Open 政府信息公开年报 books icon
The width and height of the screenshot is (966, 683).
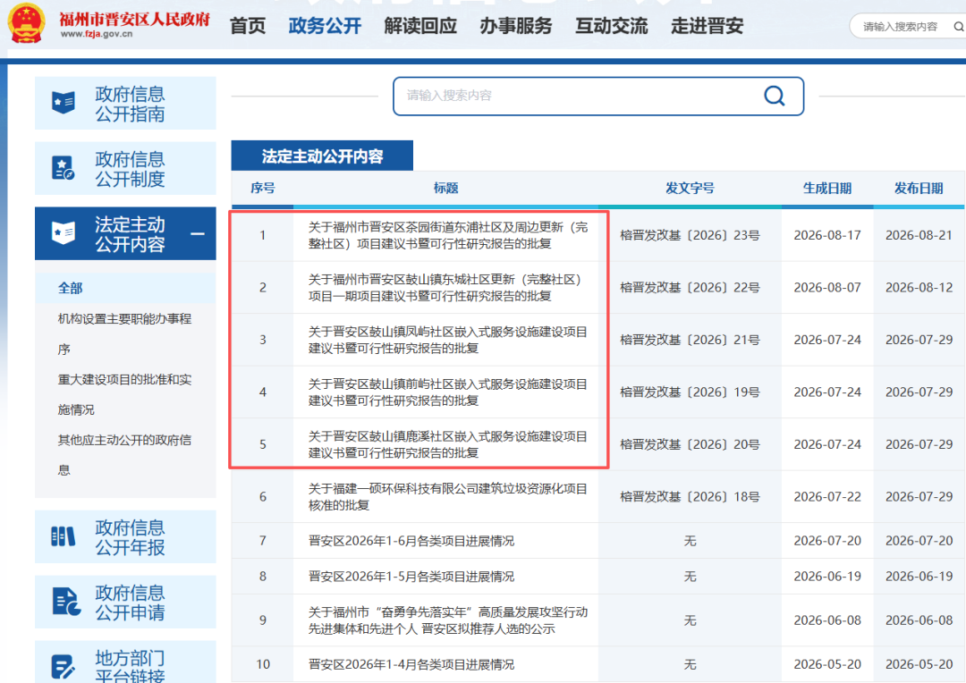(64, 536)
